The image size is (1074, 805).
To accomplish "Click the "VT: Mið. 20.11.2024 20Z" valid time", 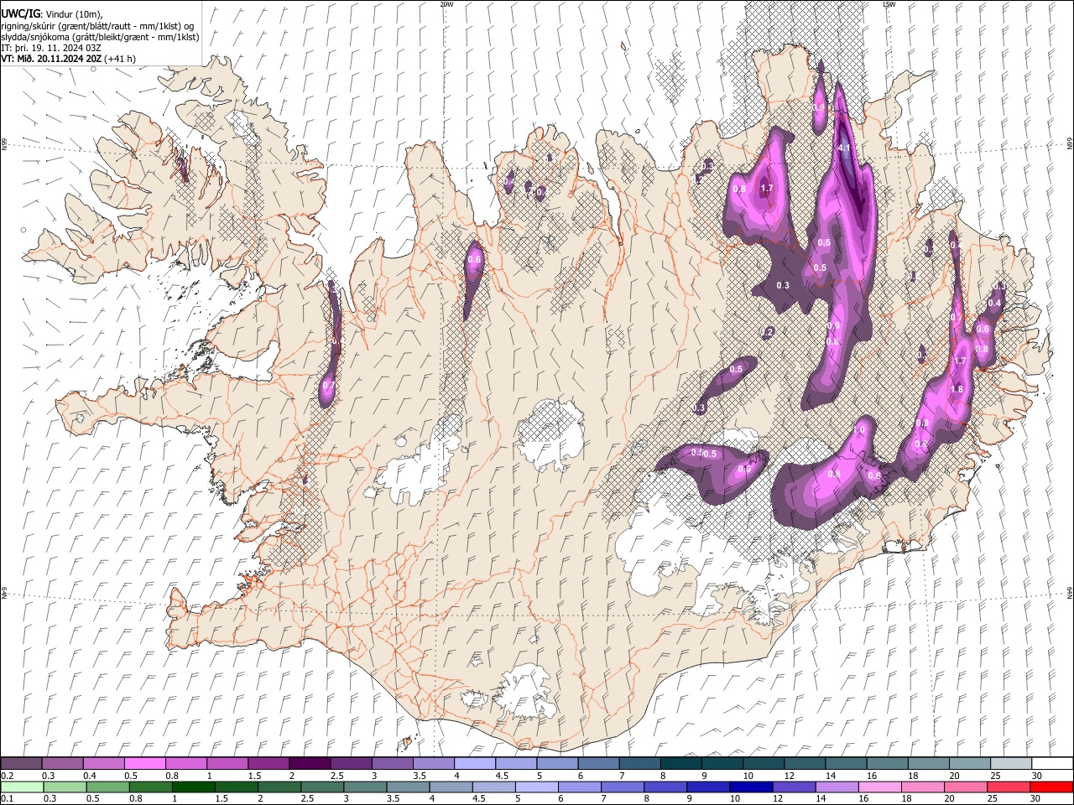I will tap(52, 59).
